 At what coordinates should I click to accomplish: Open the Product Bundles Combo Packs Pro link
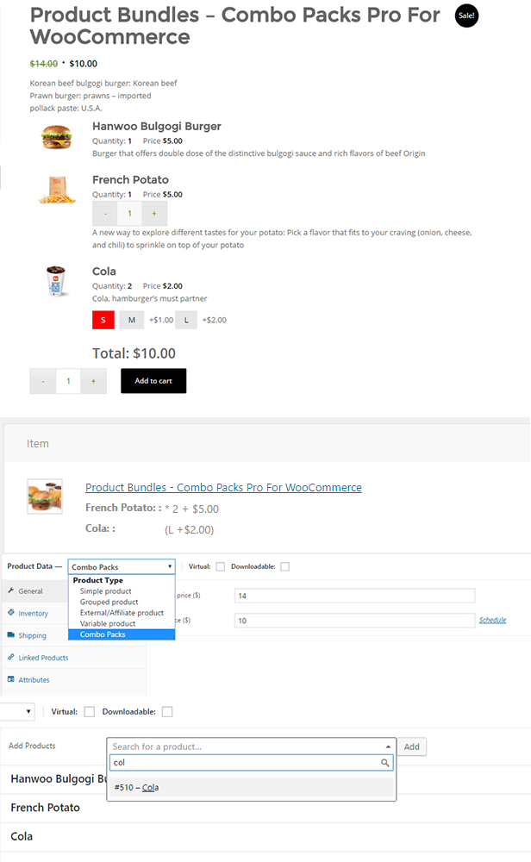(x=224, y=487)
